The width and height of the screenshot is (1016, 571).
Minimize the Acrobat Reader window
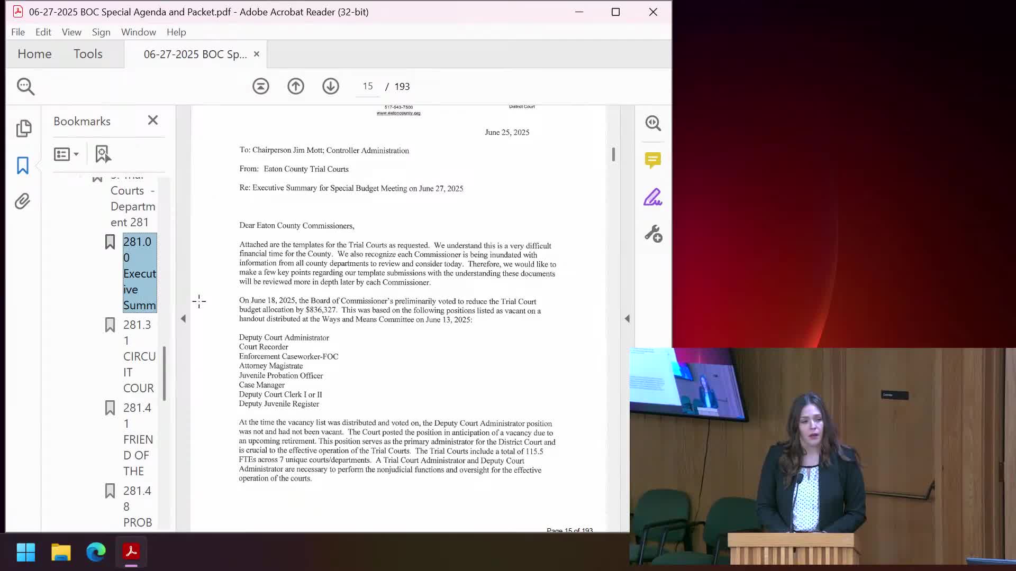coord(579,12)
